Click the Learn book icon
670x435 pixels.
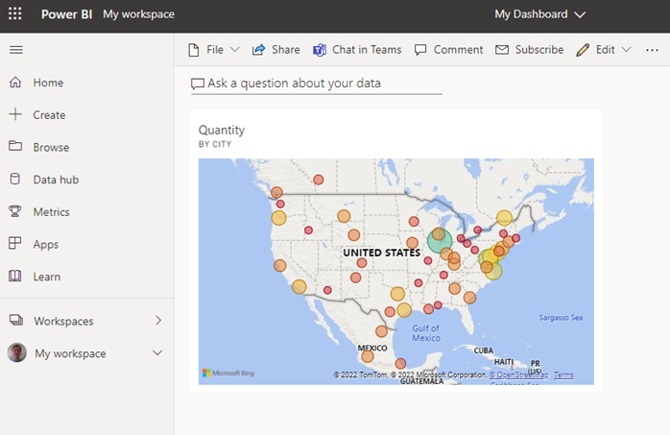tap(15, 276)
